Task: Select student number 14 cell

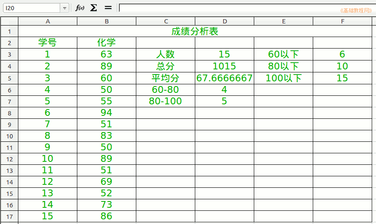Action: click(48, 205)
